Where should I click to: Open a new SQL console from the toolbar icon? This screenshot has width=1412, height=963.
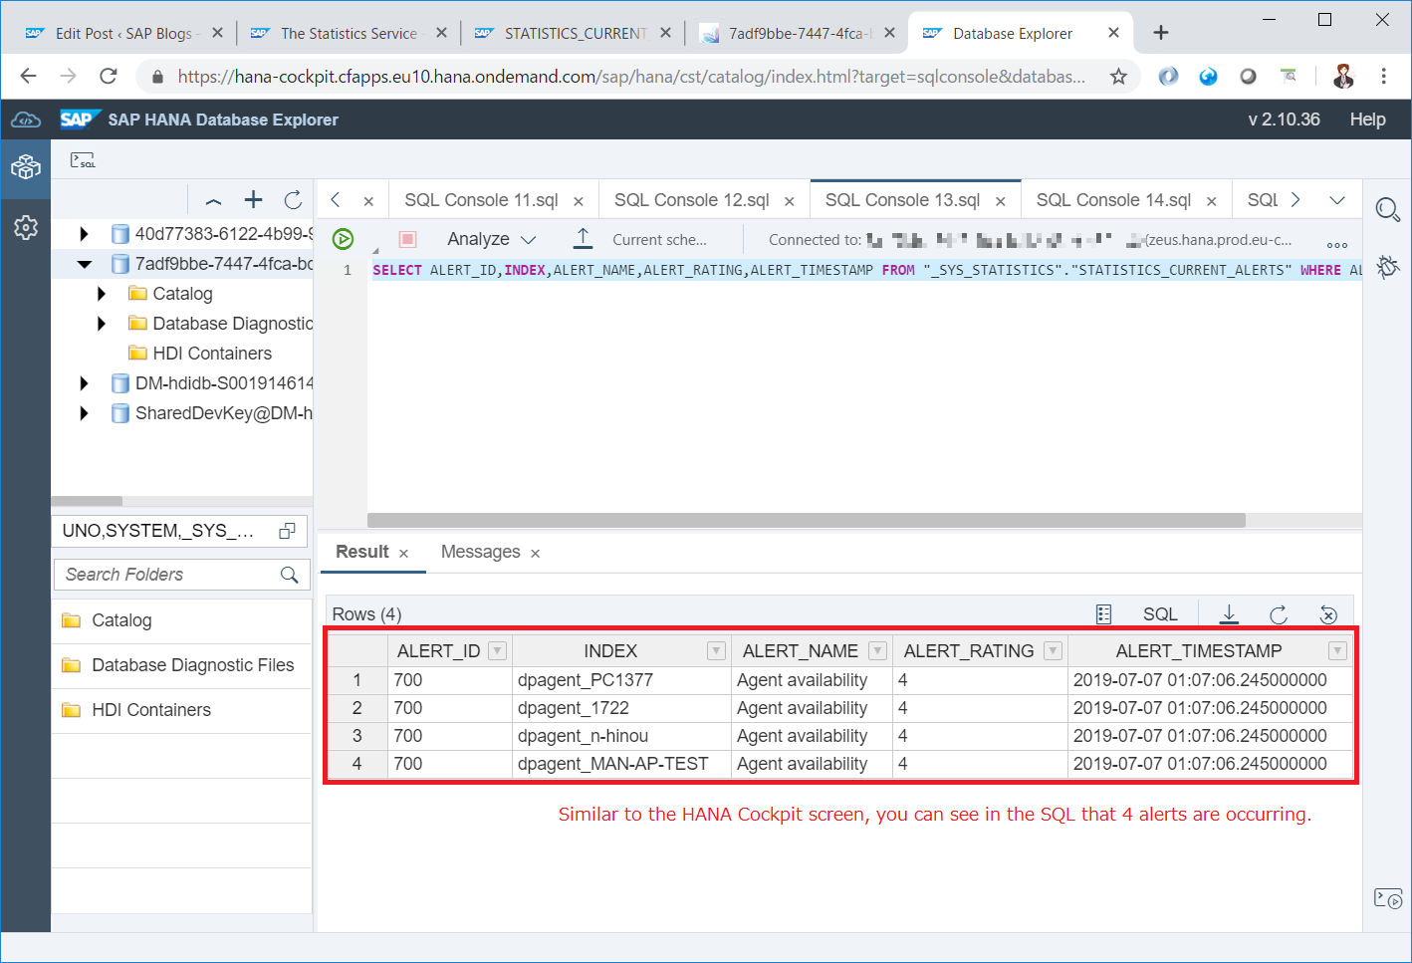[x=84, y=158]
